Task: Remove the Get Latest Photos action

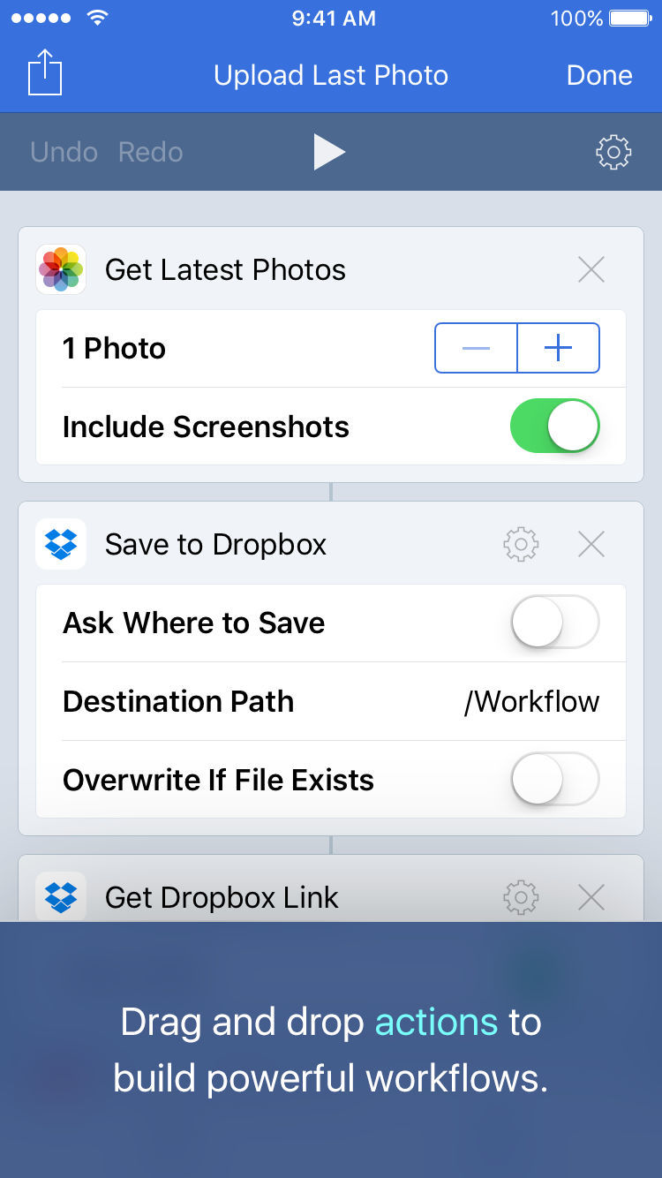Action: pos(591,269)
